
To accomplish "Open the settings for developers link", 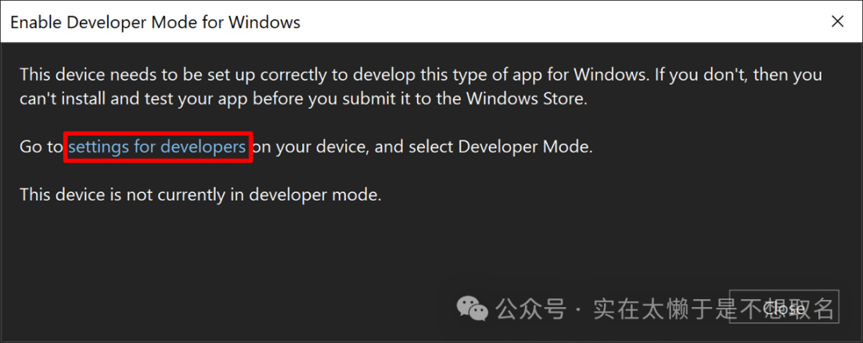I will [x=157, y=147].
